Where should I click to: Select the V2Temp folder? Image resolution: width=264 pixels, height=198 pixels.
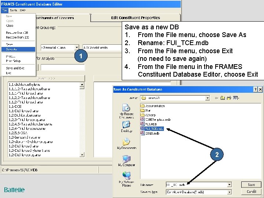click(x=148, y=115)
